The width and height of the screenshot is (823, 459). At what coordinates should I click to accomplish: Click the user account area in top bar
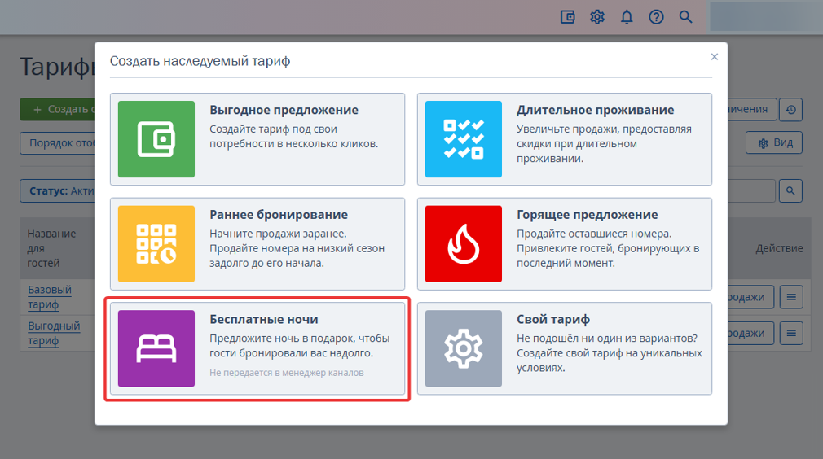point(766,17)
